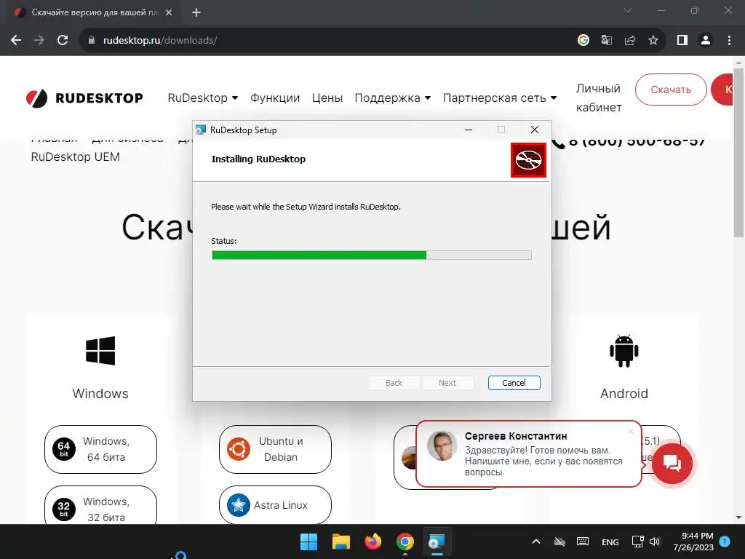Click the volume speaker tray icon
The height and width of the screenshot is (559, 745).
pyautogui.click(x=655, y=542)
